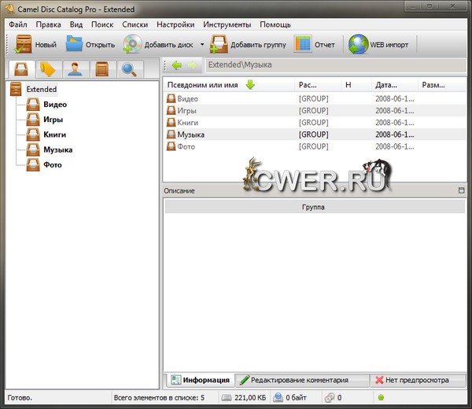The height and width of the screenshot is (409, 472).
Task: Select Игры in the tree
Action: point(53,120)
